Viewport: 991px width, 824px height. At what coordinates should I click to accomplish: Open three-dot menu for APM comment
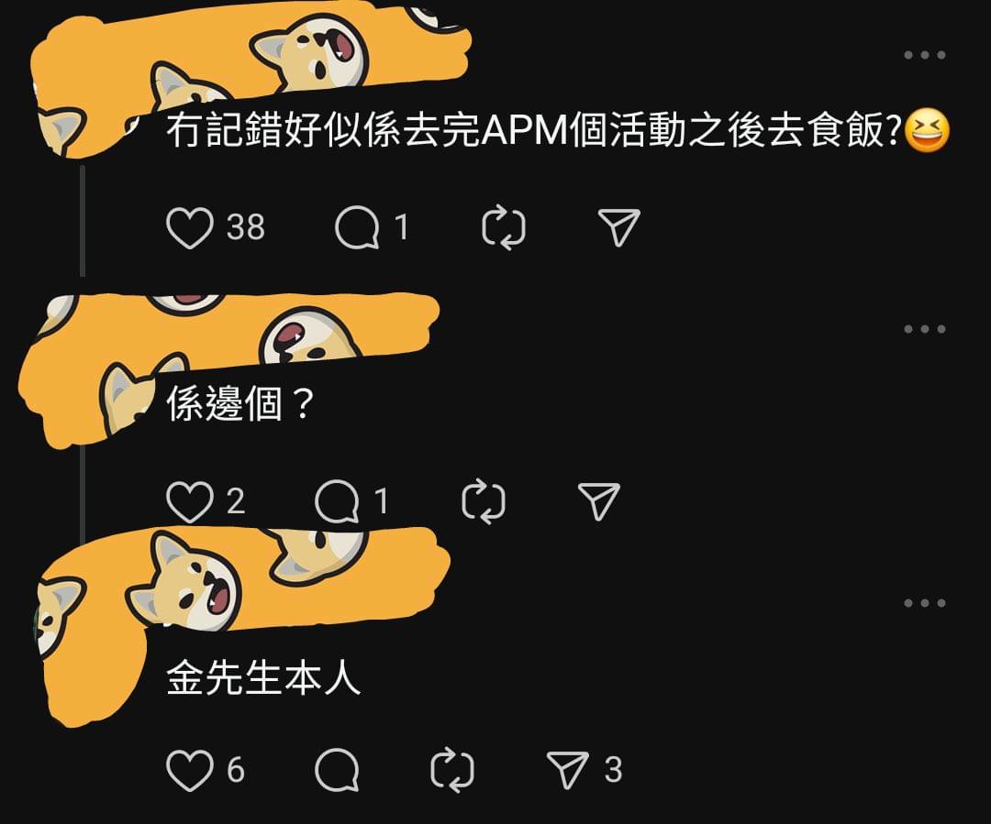[x=925, y=55]
